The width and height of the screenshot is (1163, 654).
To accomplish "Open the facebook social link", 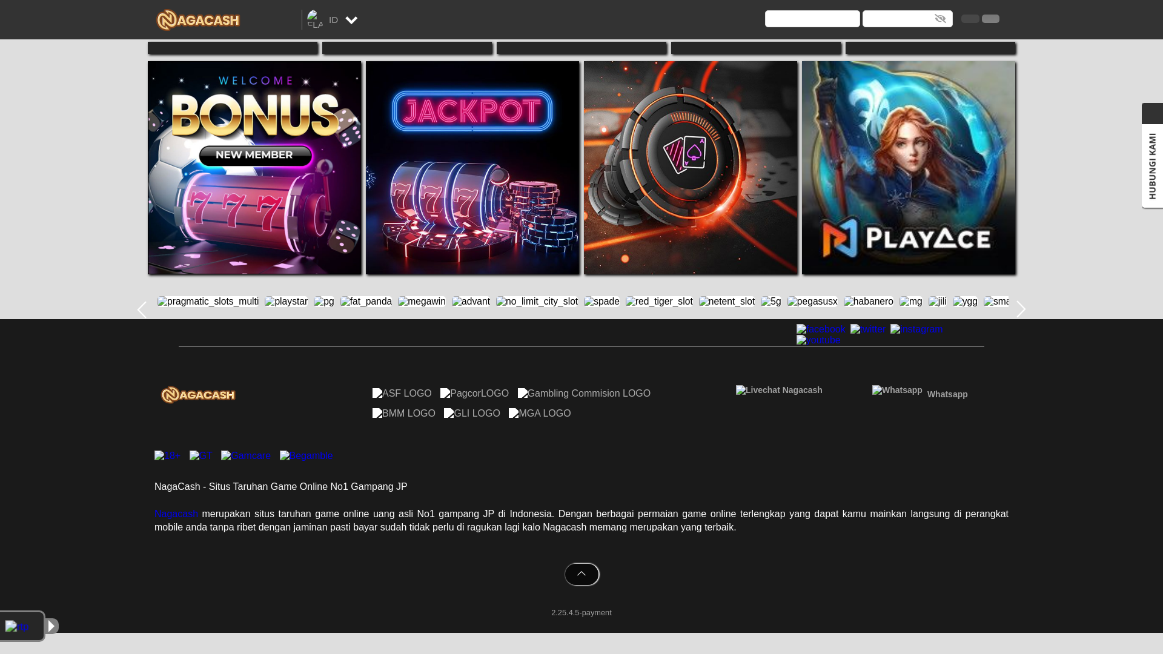I will pyautogui.click(x=821, y=329).
